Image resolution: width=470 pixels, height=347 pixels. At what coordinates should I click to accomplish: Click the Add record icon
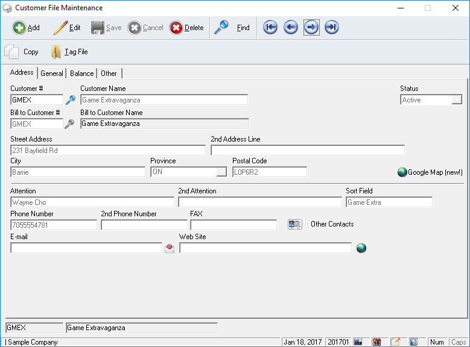pyautogui.click(x=19, y=28)
